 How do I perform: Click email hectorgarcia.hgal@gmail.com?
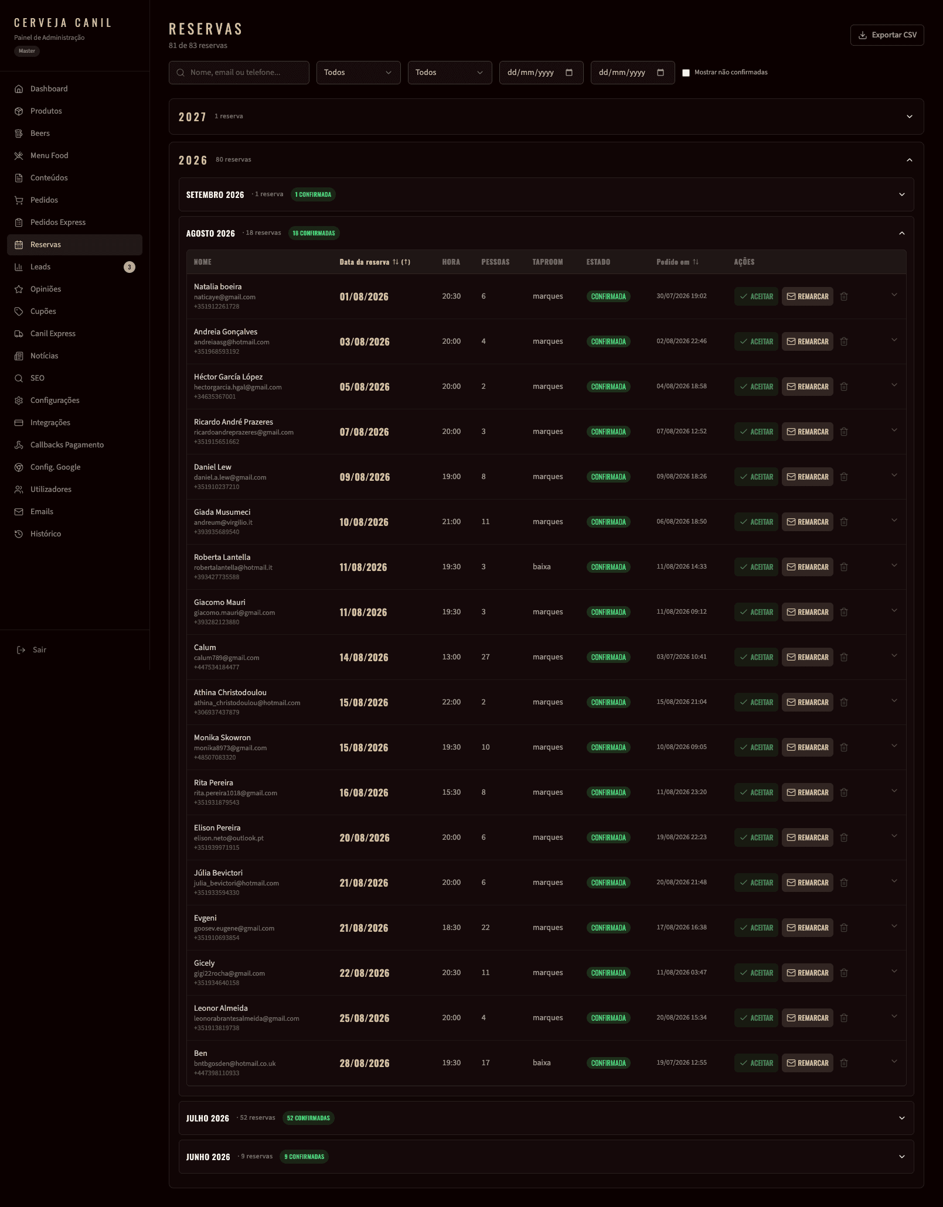[238, 387]
